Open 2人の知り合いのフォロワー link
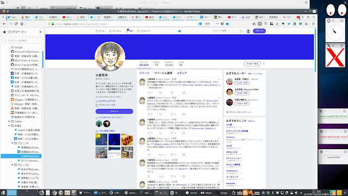 [x=111, y=118]
